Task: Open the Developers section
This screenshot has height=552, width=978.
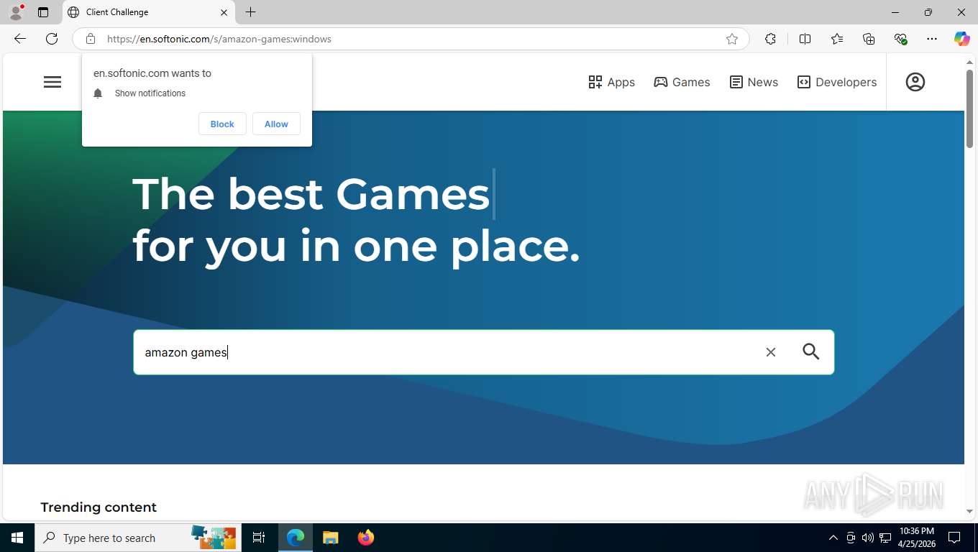Action: click(837, 82)
